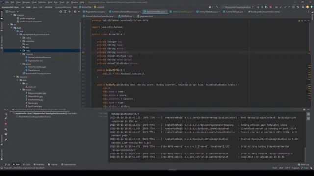Open the View menu

[18, 2]
